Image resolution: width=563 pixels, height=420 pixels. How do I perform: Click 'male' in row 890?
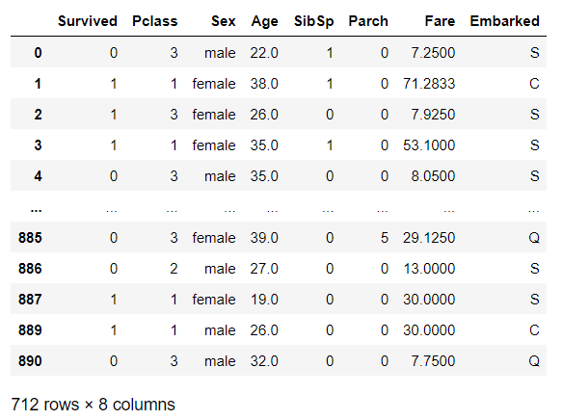pyautogui.click(x=220, y=361)
